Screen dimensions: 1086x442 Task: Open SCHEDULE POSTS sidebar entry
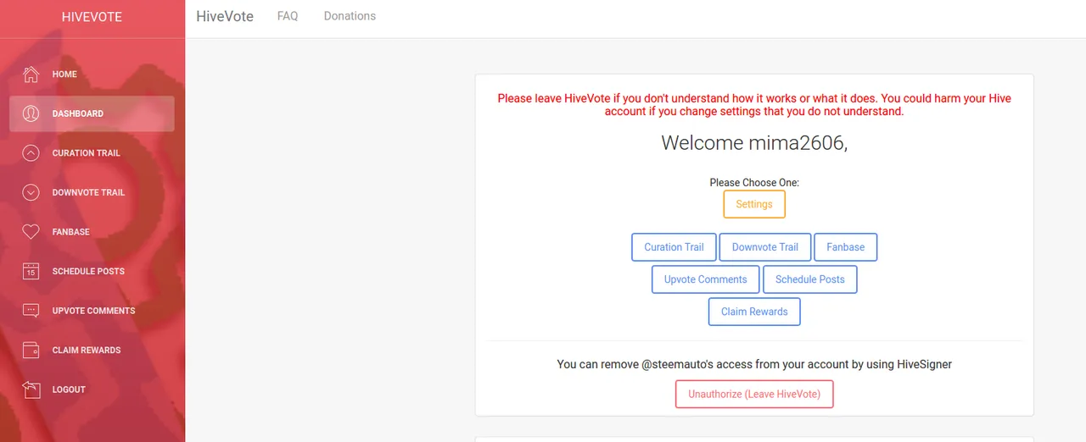click(x=92, y=271)
